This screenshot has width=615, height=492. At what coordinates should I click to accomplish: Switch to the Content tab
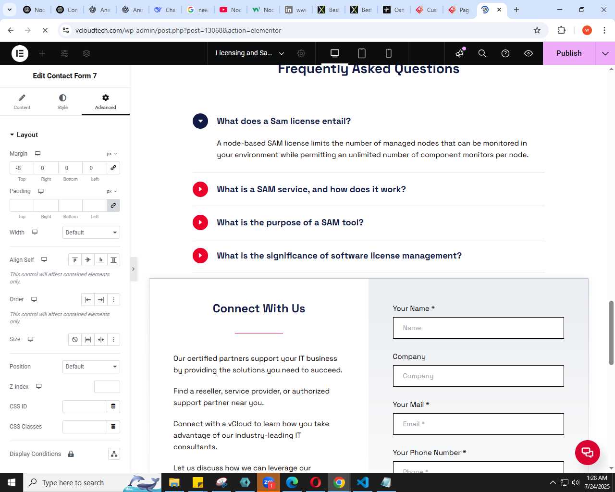[22, 102]
